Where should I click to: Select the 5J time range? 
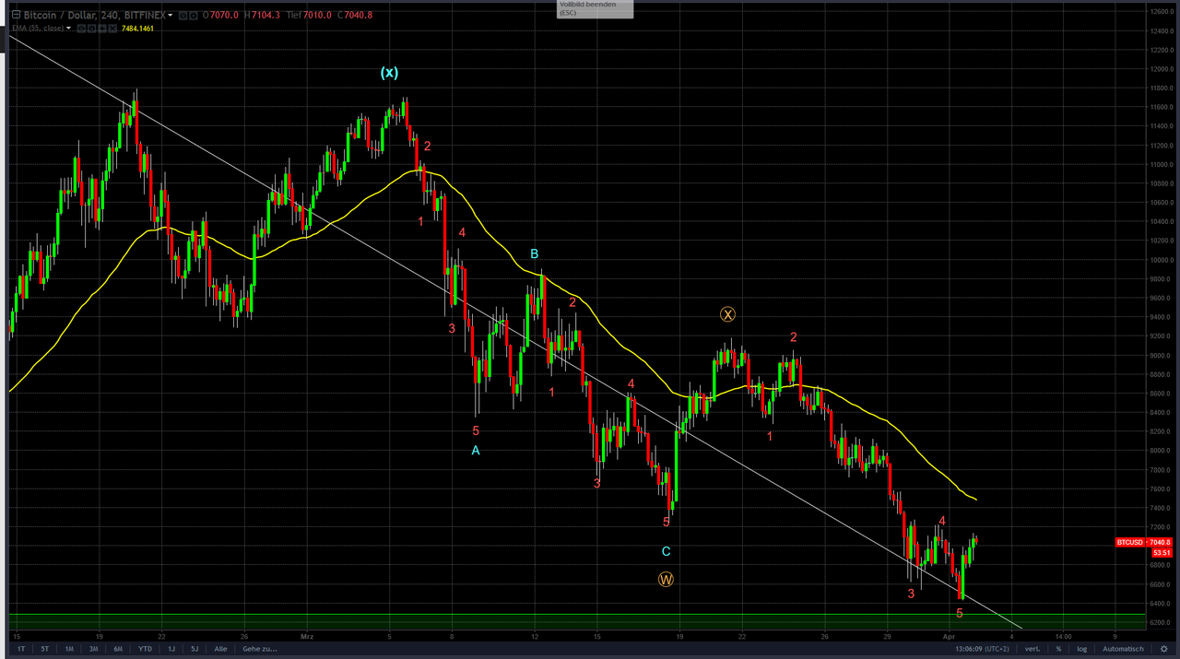tap(195, 649)
